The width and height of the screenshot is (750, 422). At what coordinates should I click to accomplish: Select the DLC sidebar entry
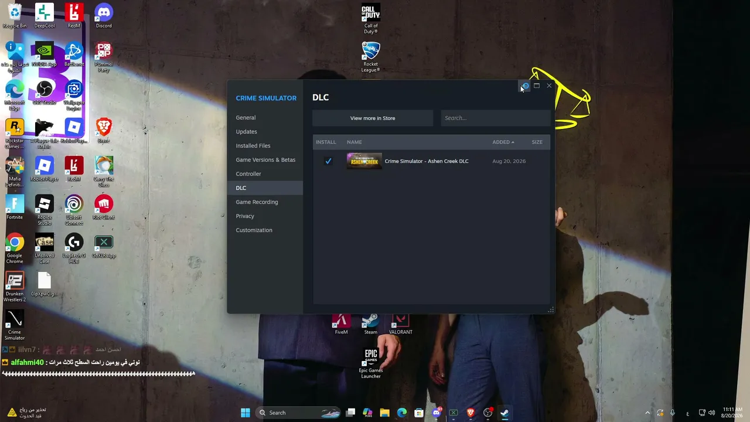tap(265, 188)
